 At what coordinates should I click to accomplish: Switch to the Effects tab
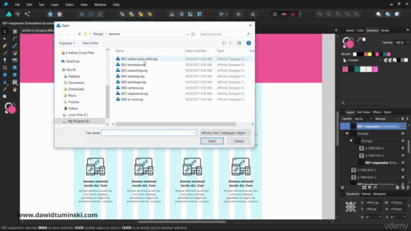(377, 112)
